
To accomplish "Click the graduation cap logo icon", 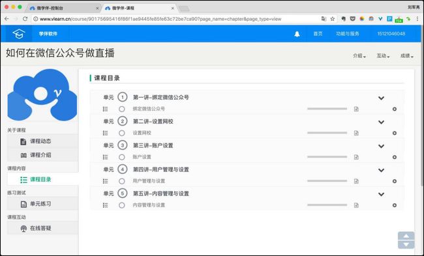I will (19, 34).
